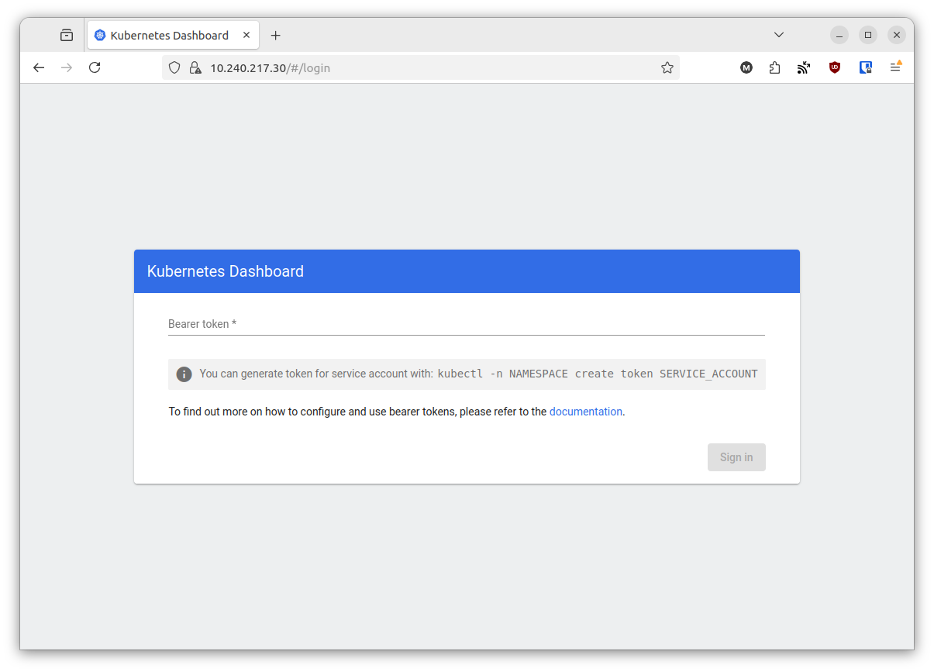Screen dimensions: 934x672
Task: Click the Kubernetes Dashboard header title
Action: [226, 271]
